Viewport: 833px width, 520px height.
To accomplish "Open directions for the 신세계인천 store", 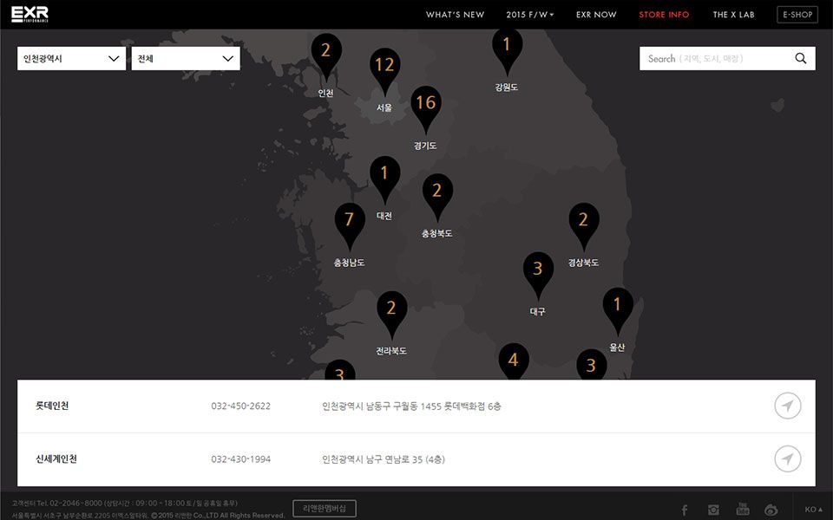I will [x=787, y=458].
